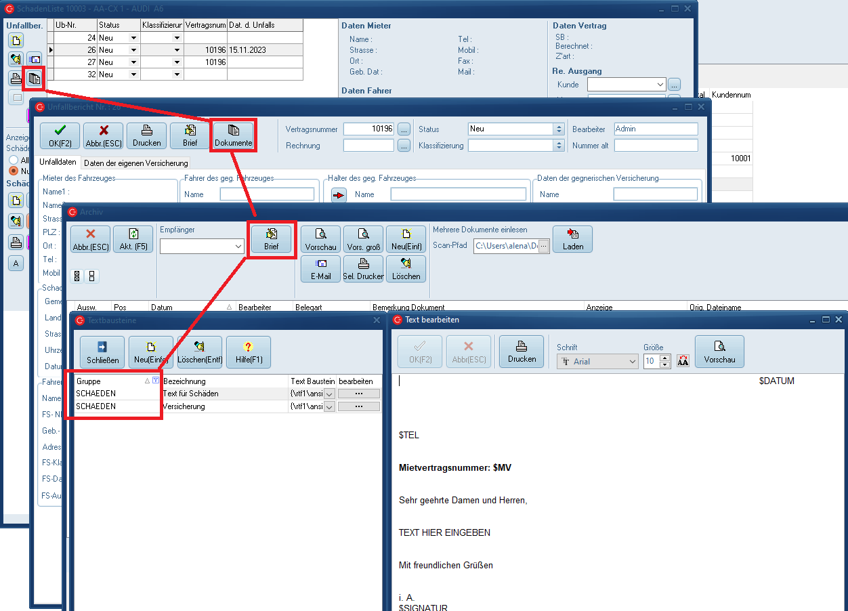Click the E-Mail button in Archiv
The height and width of the screenshot is (611, 848).
click(x=320, y=269)
